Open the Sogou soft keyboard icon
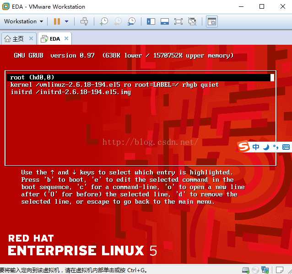Screen dimensions: 292x274 click(x=286, y=147)
